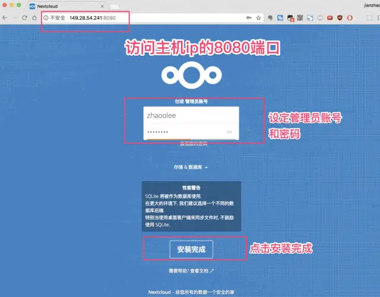380x297 pixels.
Task: Click the Nextcloud logo
Action: [190, 74]
